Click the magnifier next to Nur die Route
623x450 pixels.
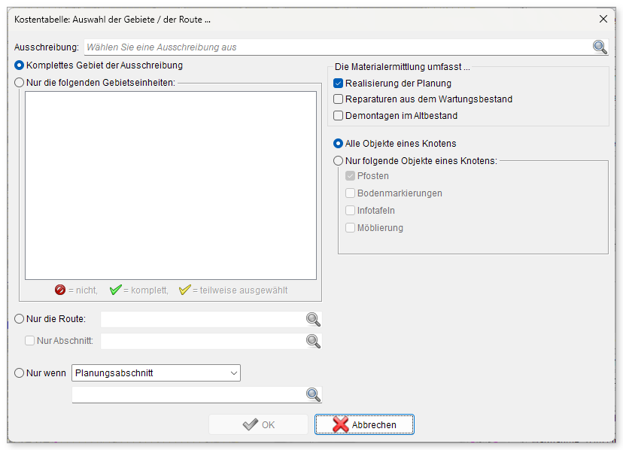pos(313,319)
